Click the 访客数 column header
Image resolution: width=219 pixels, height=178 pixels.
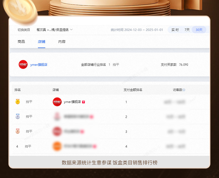tap(178, 90)
